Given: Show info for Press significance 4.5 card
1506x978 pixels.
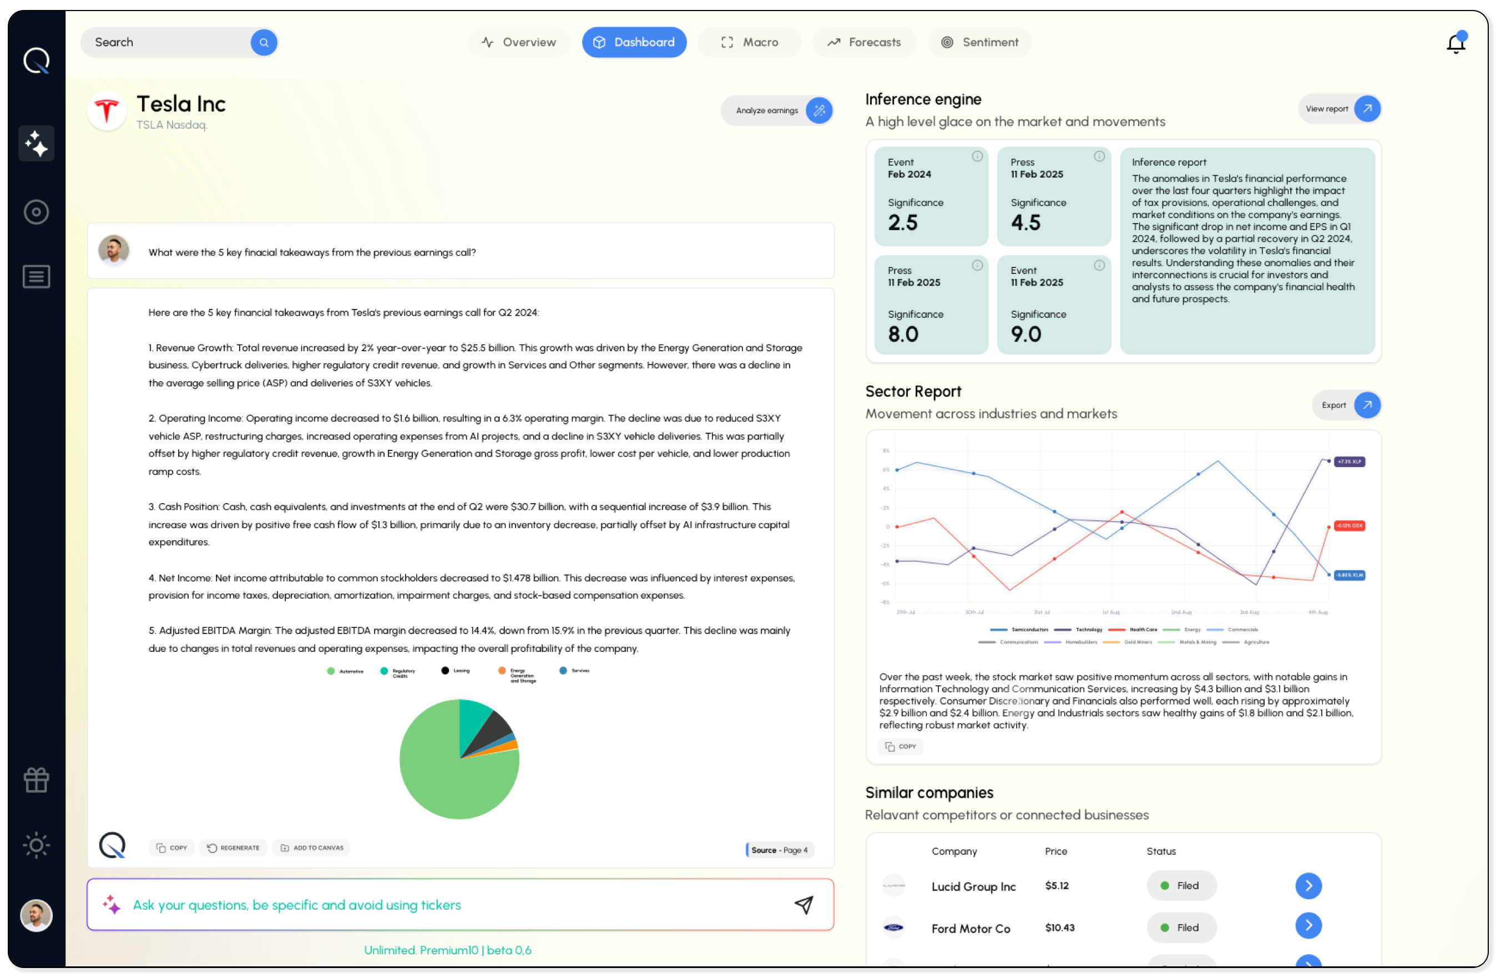Looking at the screenshot, I should pyautogui.click(x=1100, y=157).
